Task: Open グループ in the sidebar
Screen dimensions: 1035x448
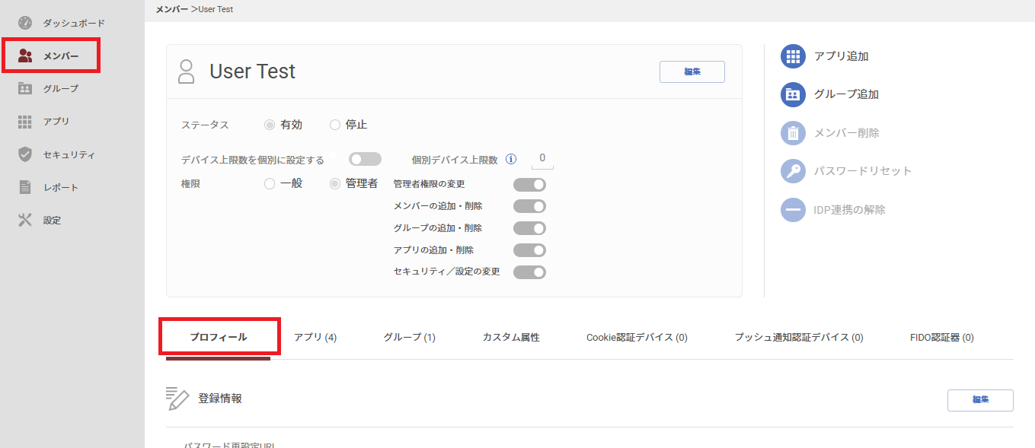Action: [x=61, y=88]
